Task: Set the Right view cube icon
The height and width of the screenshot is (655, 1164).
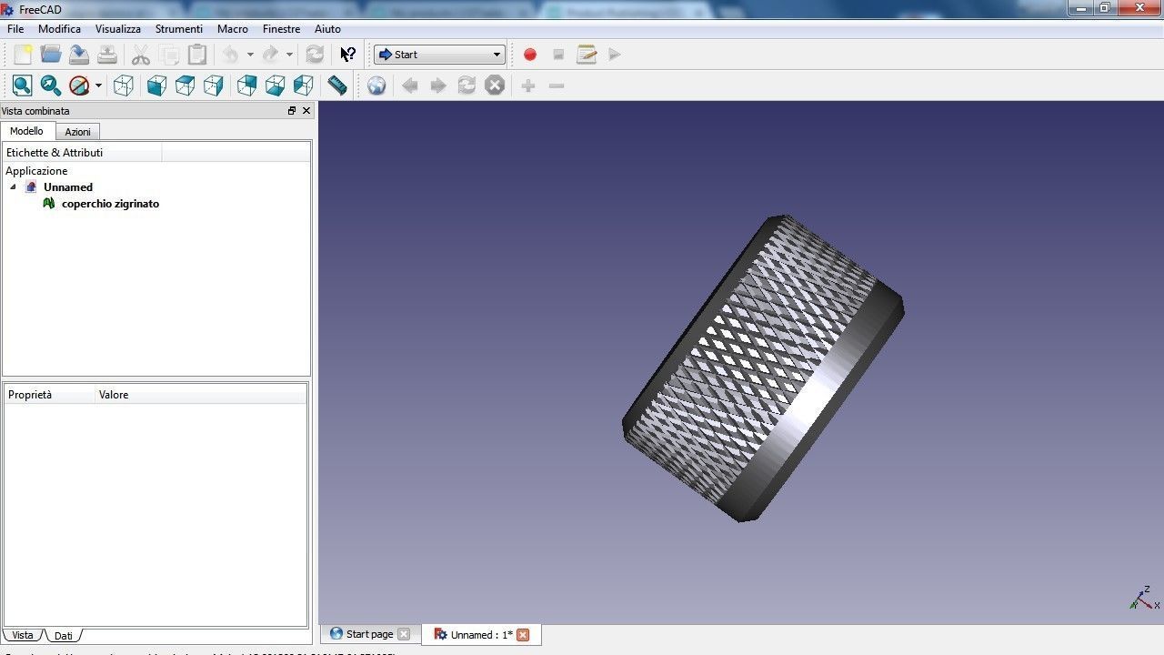Action: click(x=214, y=86)
